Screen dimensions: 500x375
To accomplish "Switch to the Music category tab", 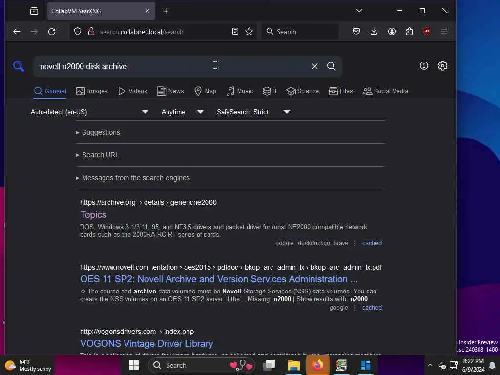I will 240,91.
